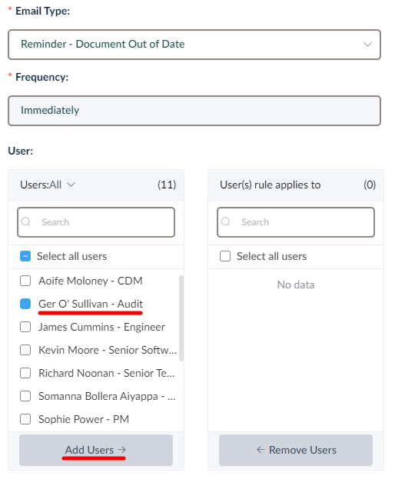Toggle Select all users in left panel

pos(25,256)
